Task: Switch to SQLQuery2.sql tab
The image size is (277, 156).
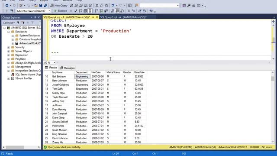Action: tap(123, 17)
